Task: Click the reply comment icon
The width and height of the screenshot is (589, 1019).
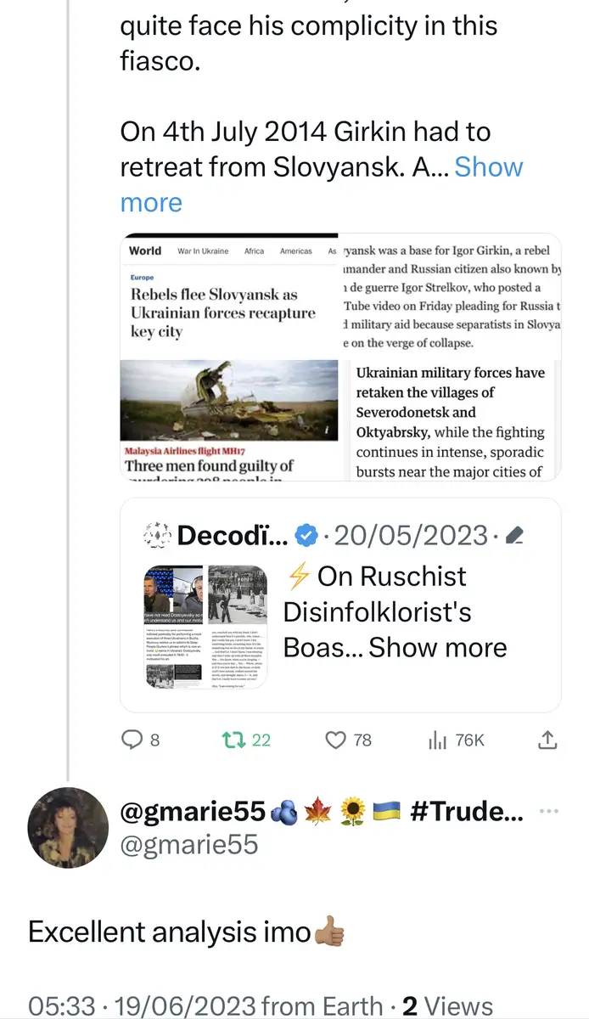Action: tap(132, 740)
